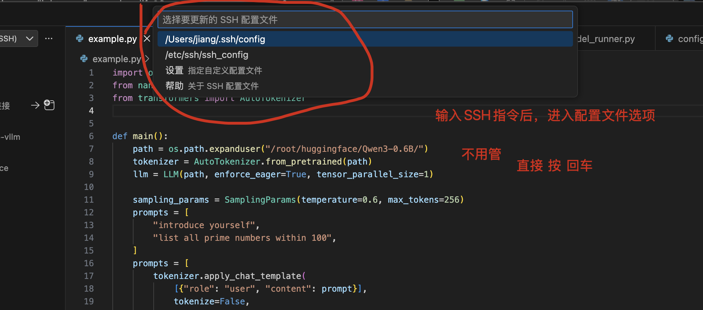Click line number 11 in the gutter
Image resolution: width=703 pixels, height=310 pixels.
click(x=89, y=200)
